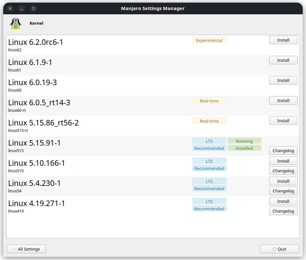
Task: View the Changelog for Linux 5.10.166-1
Action: coord(283,171)
